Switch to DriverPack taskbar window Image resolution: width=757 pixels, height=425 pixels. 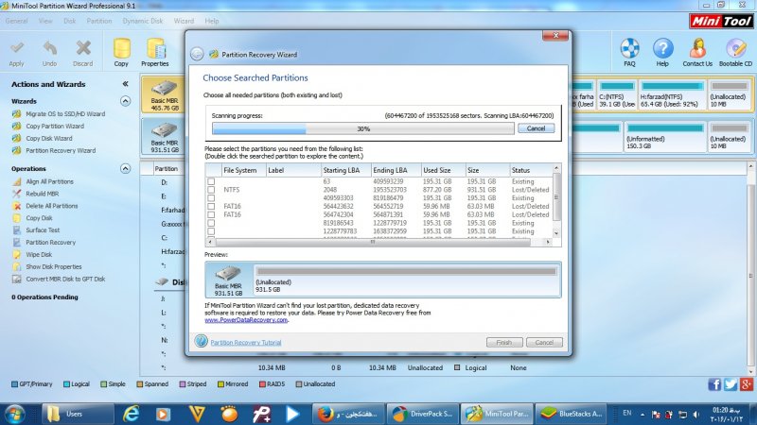(x=422, y=414)
